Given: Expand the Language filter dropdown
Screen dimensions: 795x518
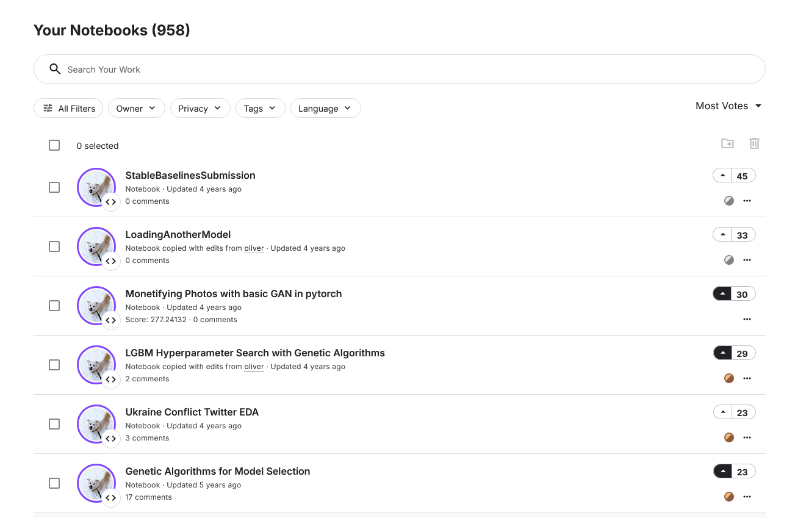Looking at the screenshot, I should coord(325,108).
